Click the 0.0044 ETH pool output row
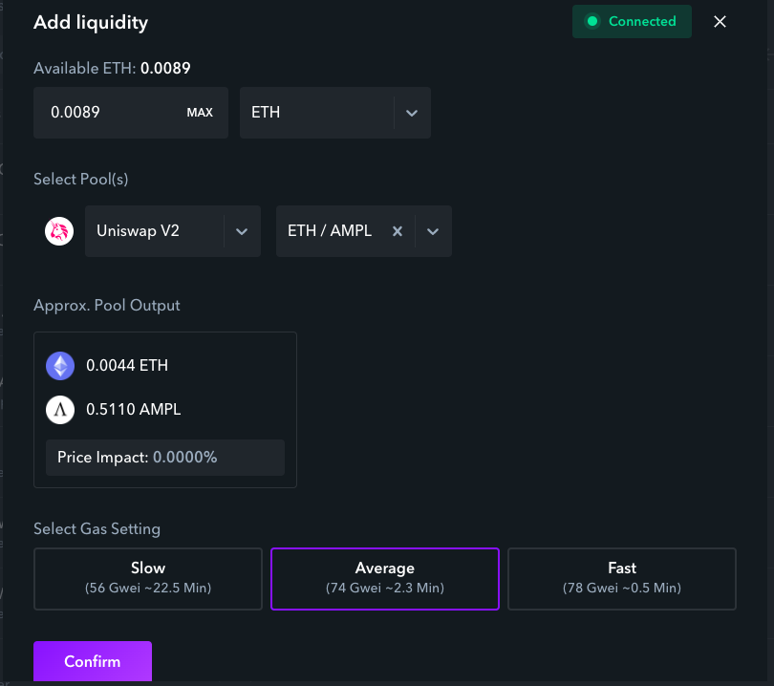 pyautogui.click(x=127, y=365)
